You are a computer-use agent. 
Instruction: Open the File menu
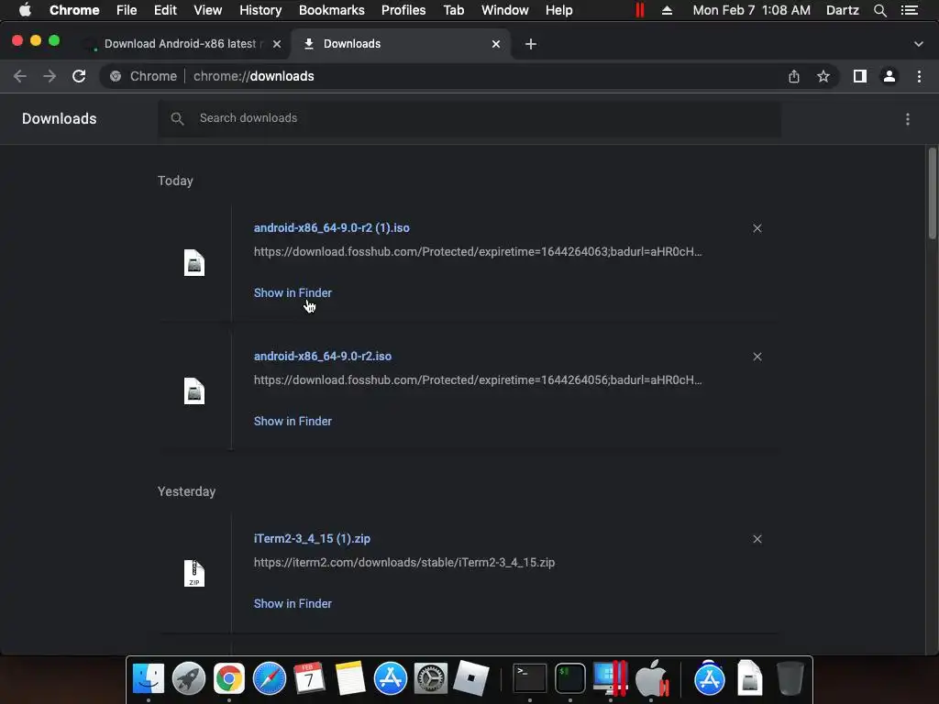tap(127, 10)
